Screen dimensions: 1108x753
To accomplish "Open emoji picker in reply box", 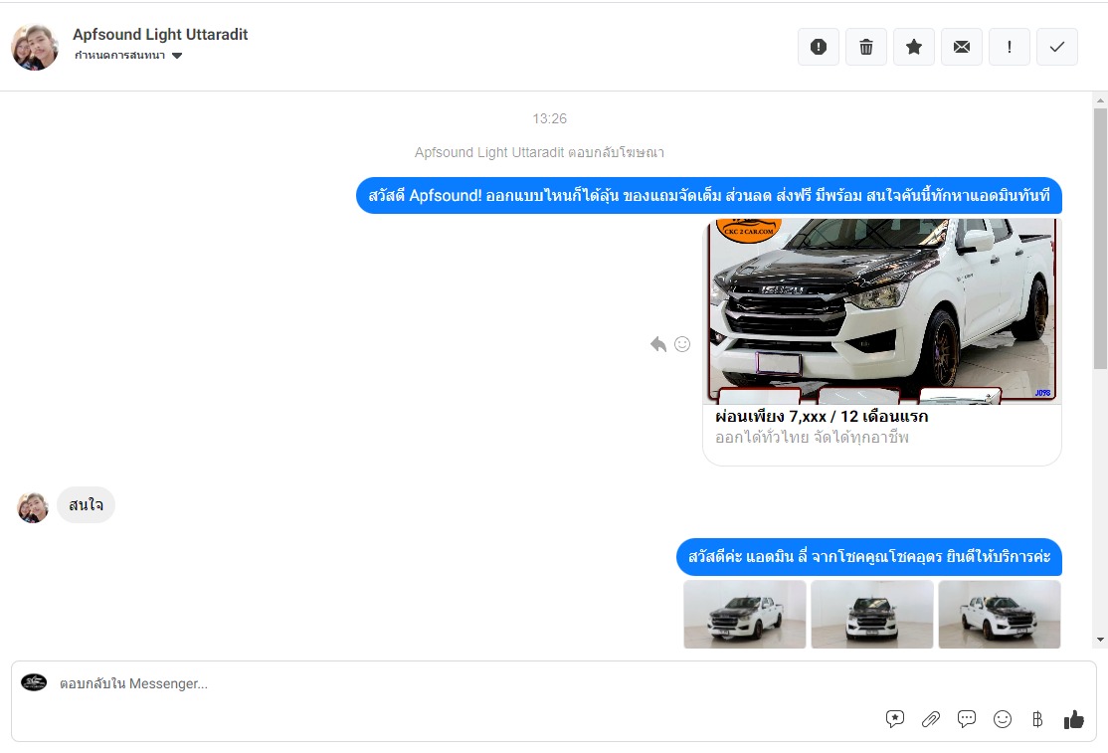I will (x=1003, y=719).
